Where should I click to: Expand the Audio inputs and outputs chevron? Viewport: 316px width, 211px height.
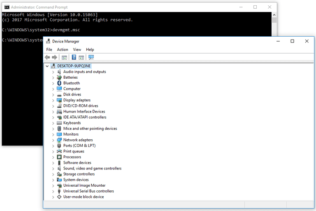(53, 72)
